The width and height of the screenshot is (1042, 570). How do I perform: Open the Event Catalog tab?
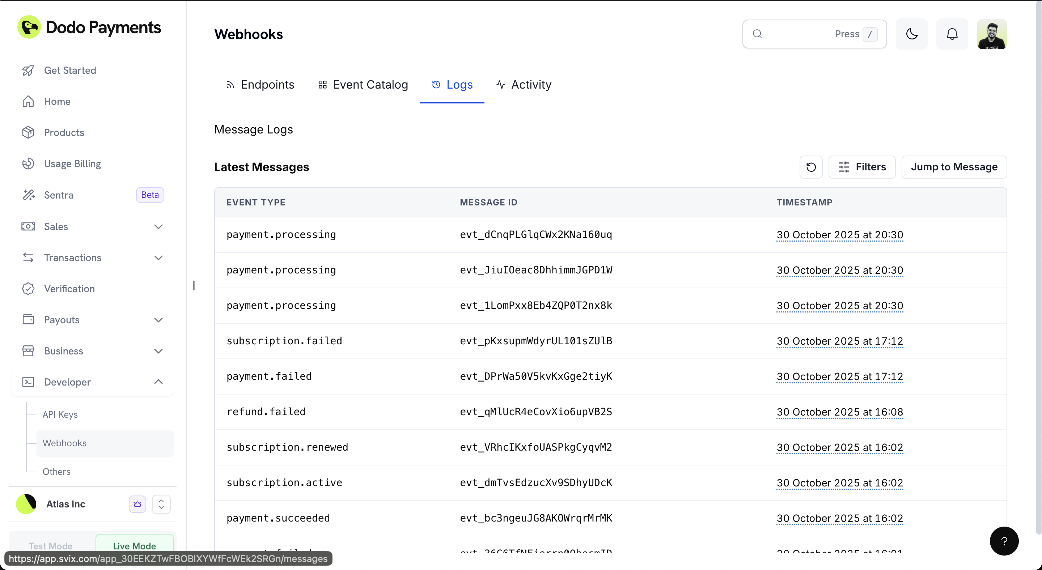[363, 85]
